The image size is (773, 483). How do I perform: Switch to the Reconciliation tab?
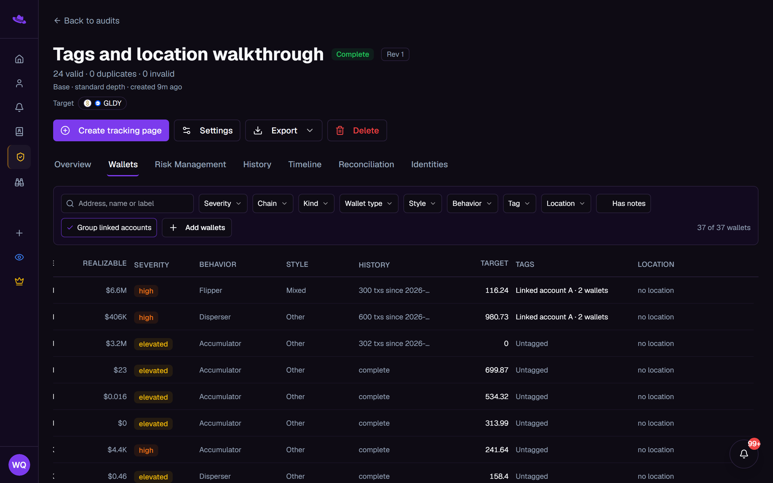[x=366, y=164]
